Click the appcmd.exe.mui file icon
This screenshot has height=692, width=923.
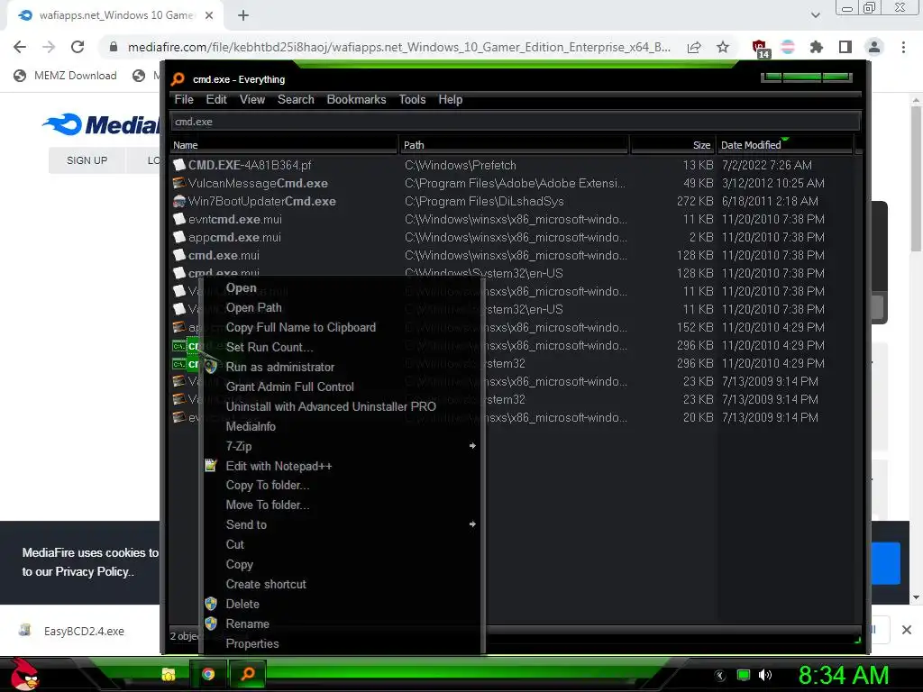[x=179, y=237]
